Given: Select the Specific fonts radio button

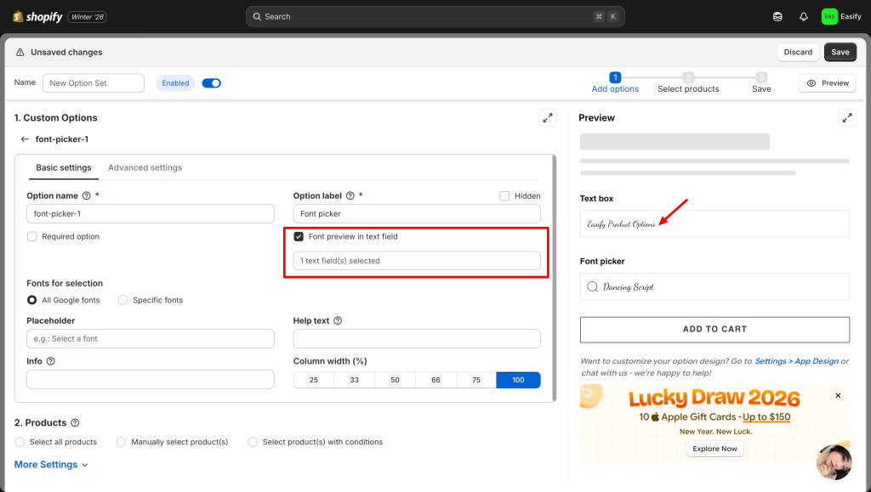Looking at the screenshot, I should (x=123, y=300).
